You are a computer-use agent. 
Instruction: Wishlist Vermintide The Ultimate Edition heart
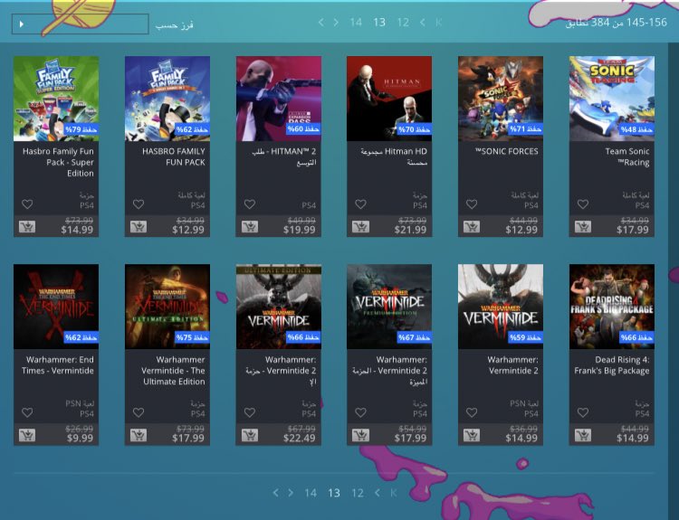tap(139, 412)
